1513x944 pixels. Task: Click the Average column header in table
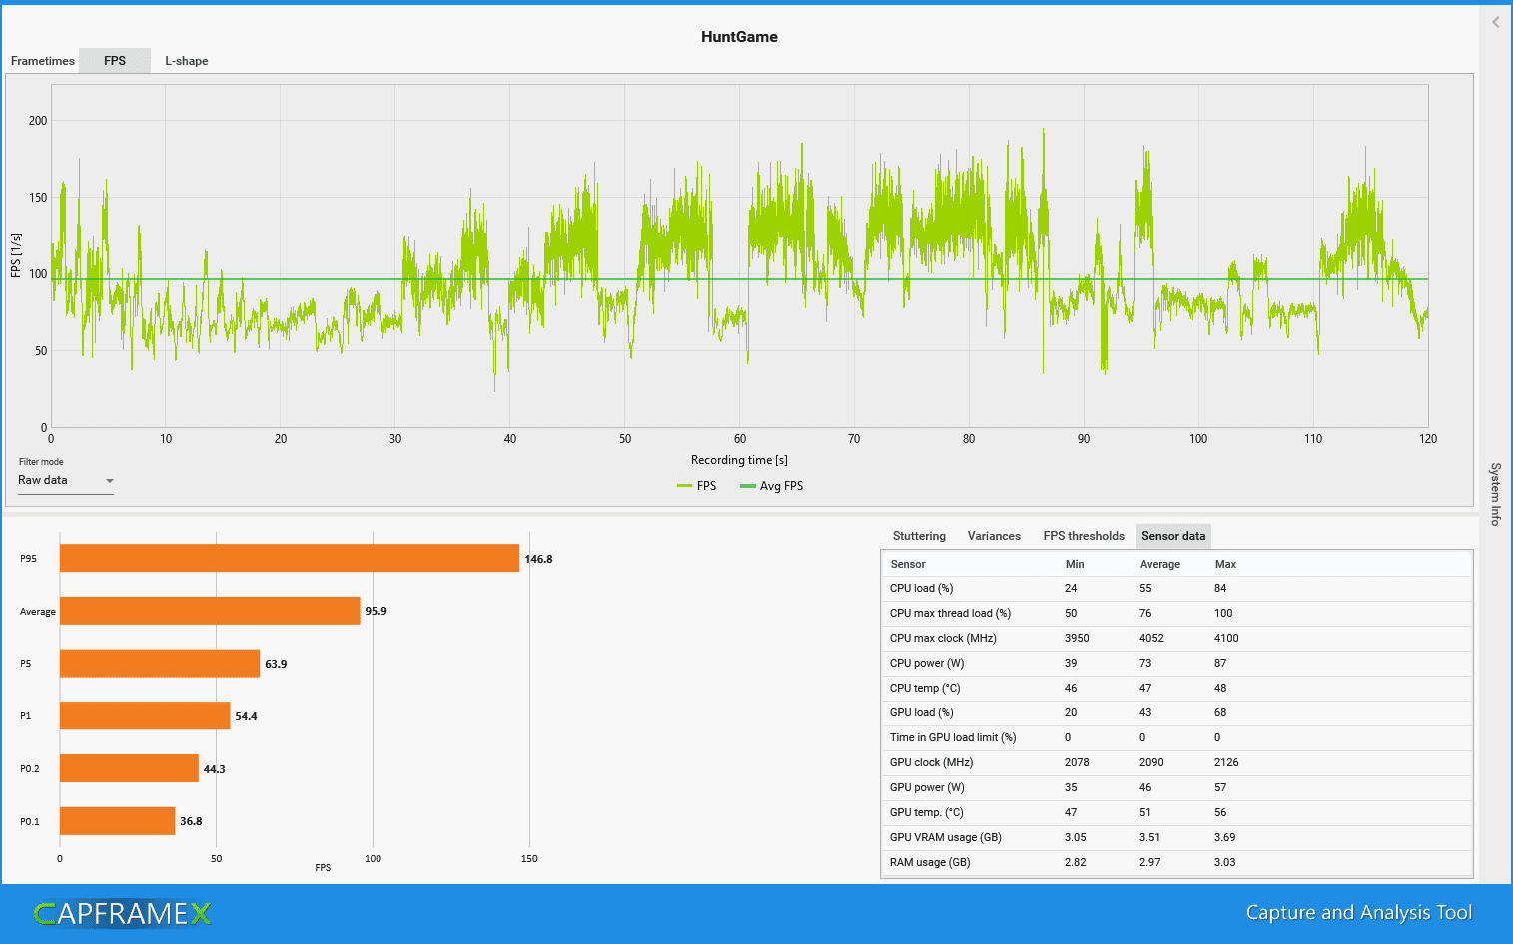pyautogui.click(x=1160, y=564)
